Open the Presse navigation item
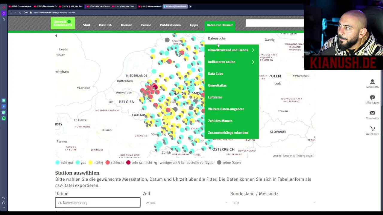The width and height of the screenshot is (383, 215). pyautogui.click(x=146, y=25)
